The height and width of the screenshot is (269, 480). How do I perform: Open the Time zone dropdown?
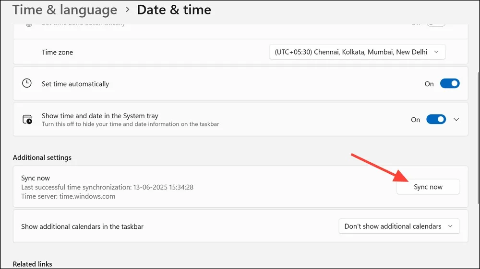pyautogui.click(x=357, y=52)
